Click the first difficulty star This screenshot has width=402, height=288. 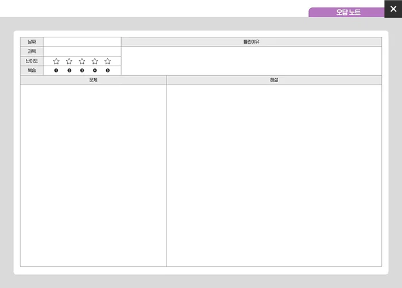56,61
